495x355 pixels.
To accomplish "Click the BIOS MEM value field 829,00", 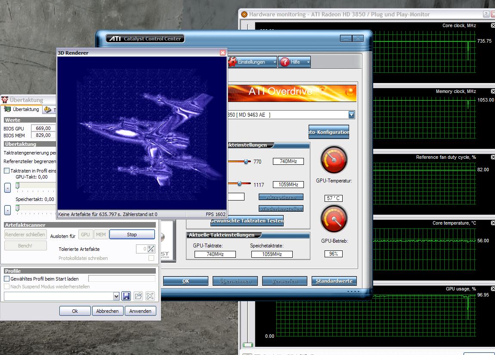I will 43,135.
